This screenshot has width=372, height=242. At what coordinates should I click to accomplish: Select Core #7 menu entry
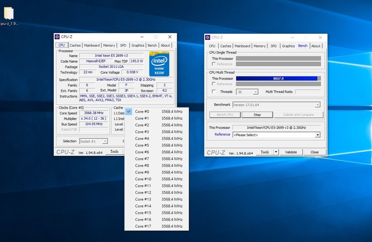[x=157, y=159]
